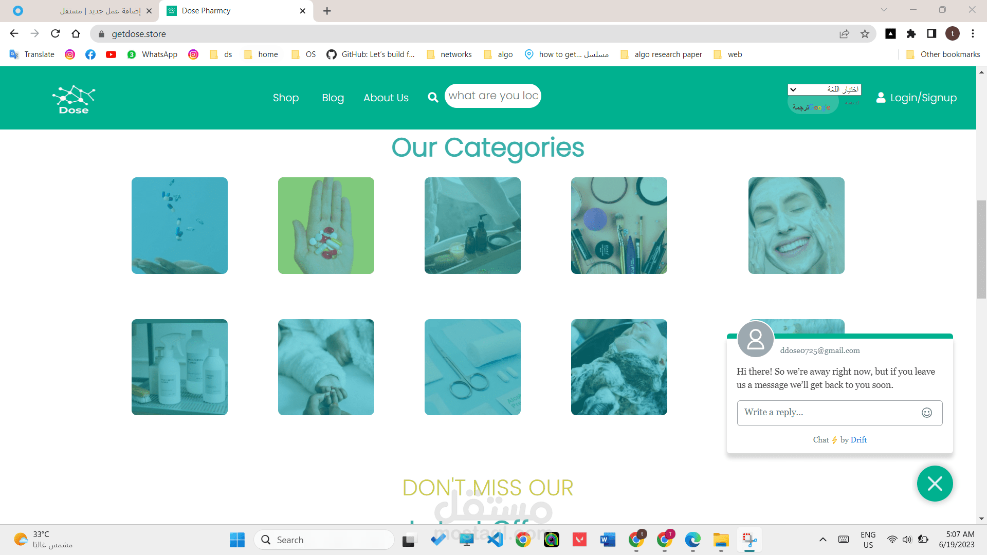Image resolution: width=987 pixels, height=555 pixels.
Task: Open the Shop menu item
Action: (x=286, y=98)
